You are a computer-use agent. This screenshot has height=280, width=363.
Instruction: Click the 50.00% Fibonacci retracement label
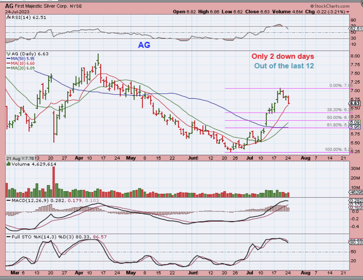click(x=340, y=118)
